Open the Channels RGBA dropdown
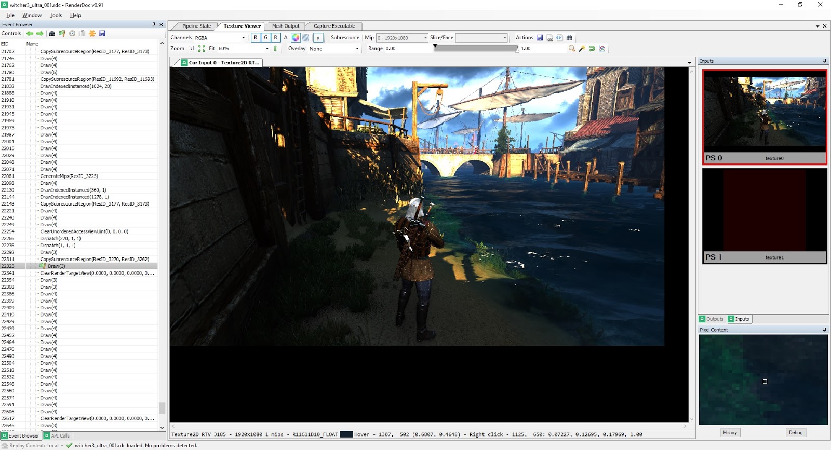Image resolution: width=831 pixels, height=450 pixels. (x=243, y=38)
